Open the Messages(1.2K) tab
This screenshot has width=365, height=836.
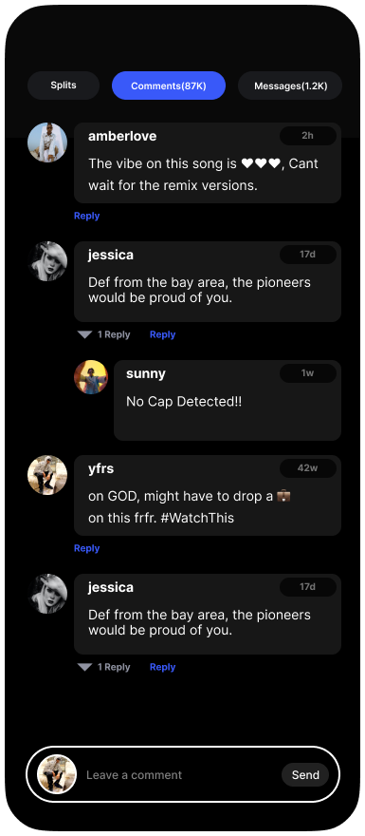[290, 85]
